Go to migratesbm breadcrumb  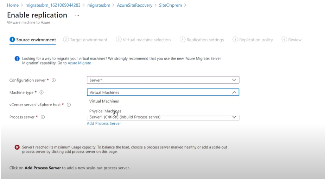[98, 5]
